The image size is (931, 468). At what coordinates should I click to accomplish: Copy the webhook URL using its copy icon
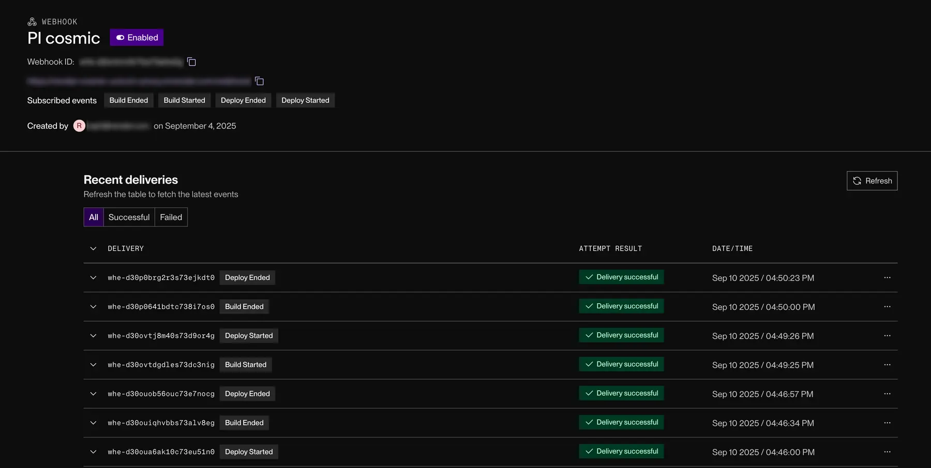[259, 81]
